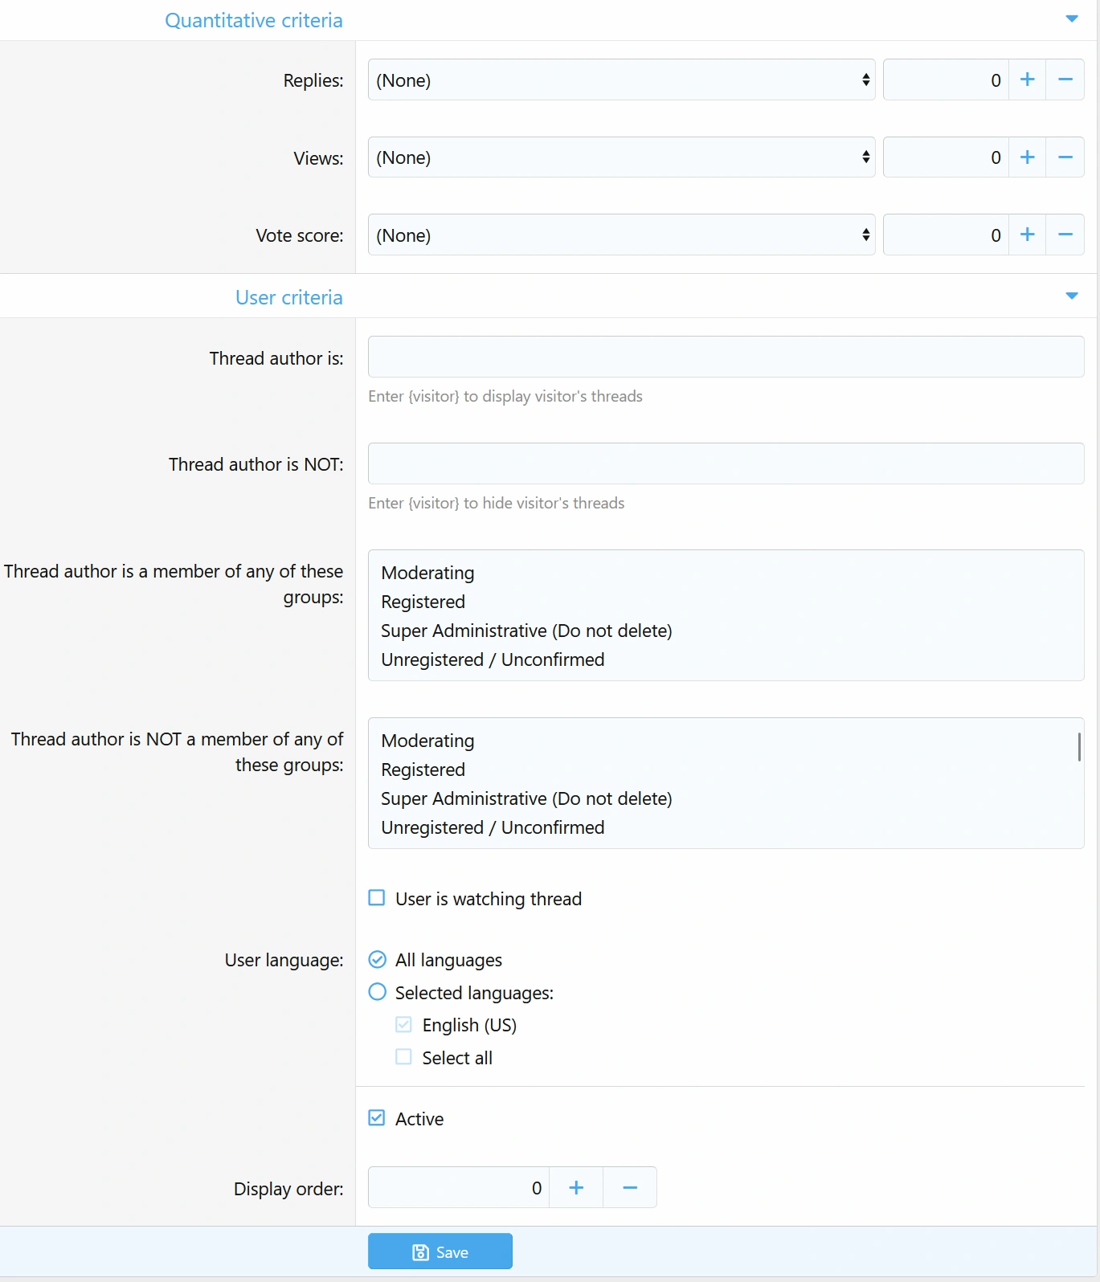This screenshot has height=1282, width=1100.
Task: Open the Replies condition dropdown
Action: pyautogui.click(x=621, y=80)
